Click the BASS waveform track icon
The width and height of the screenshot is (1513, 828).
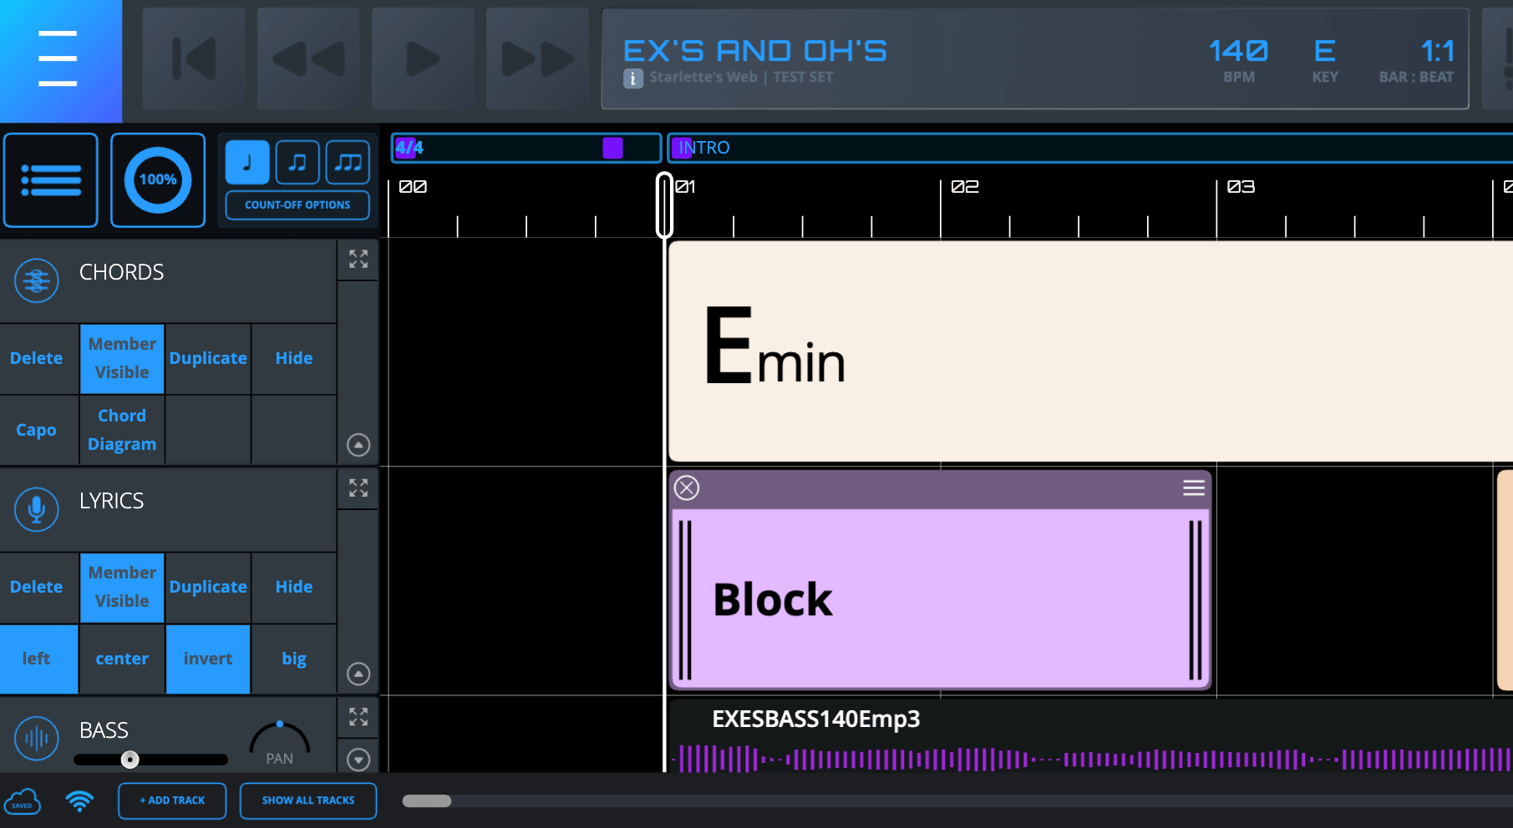(37, 738)
